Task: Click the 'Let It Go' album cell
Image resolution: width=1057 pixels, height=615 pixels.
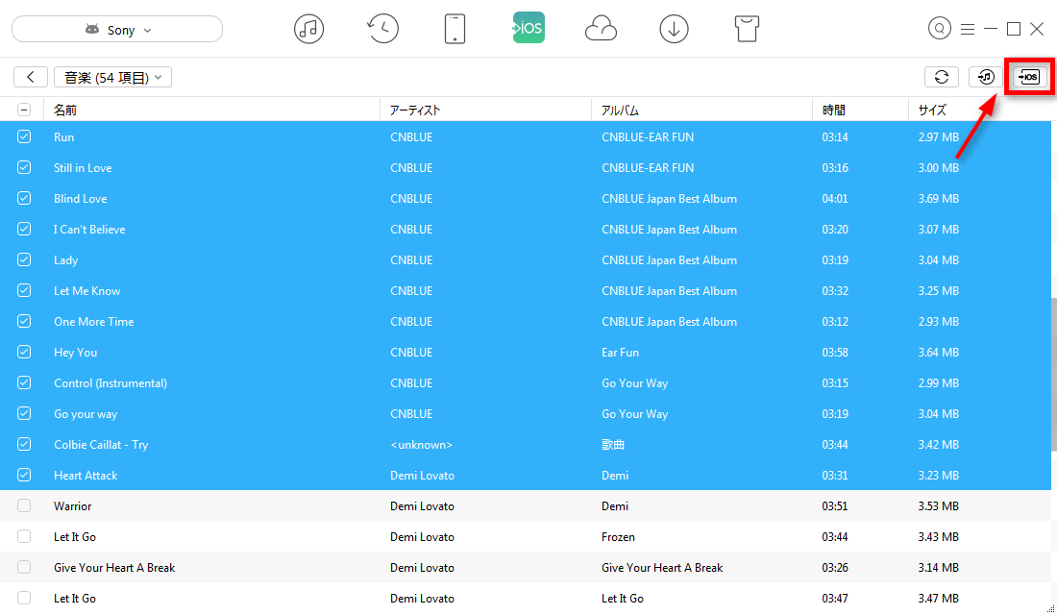Action: coord(623,599)
